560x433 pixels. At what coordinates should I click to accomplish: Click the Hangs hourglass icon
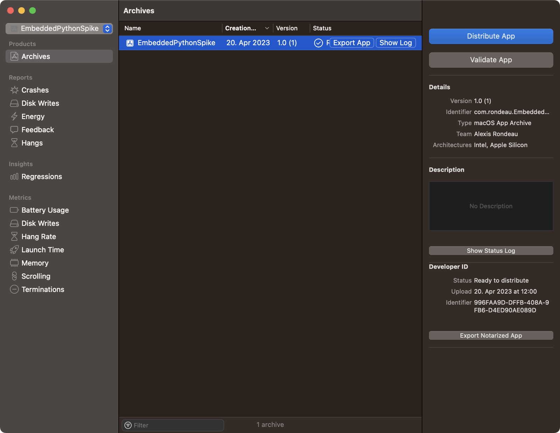(x=14, y=143)
